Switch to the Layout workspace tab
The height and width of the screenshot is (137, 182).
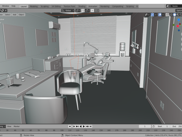tap(24, 6)
